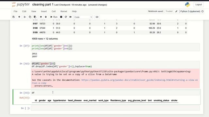
Task: Click the edit pencil icon near Trusted
Action: pyautogui.click(x=176, y=11)
